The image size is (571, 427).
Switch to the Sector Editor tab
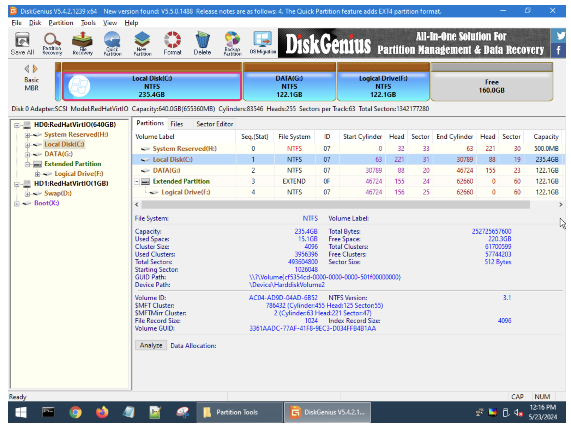[x=214, y=124]
